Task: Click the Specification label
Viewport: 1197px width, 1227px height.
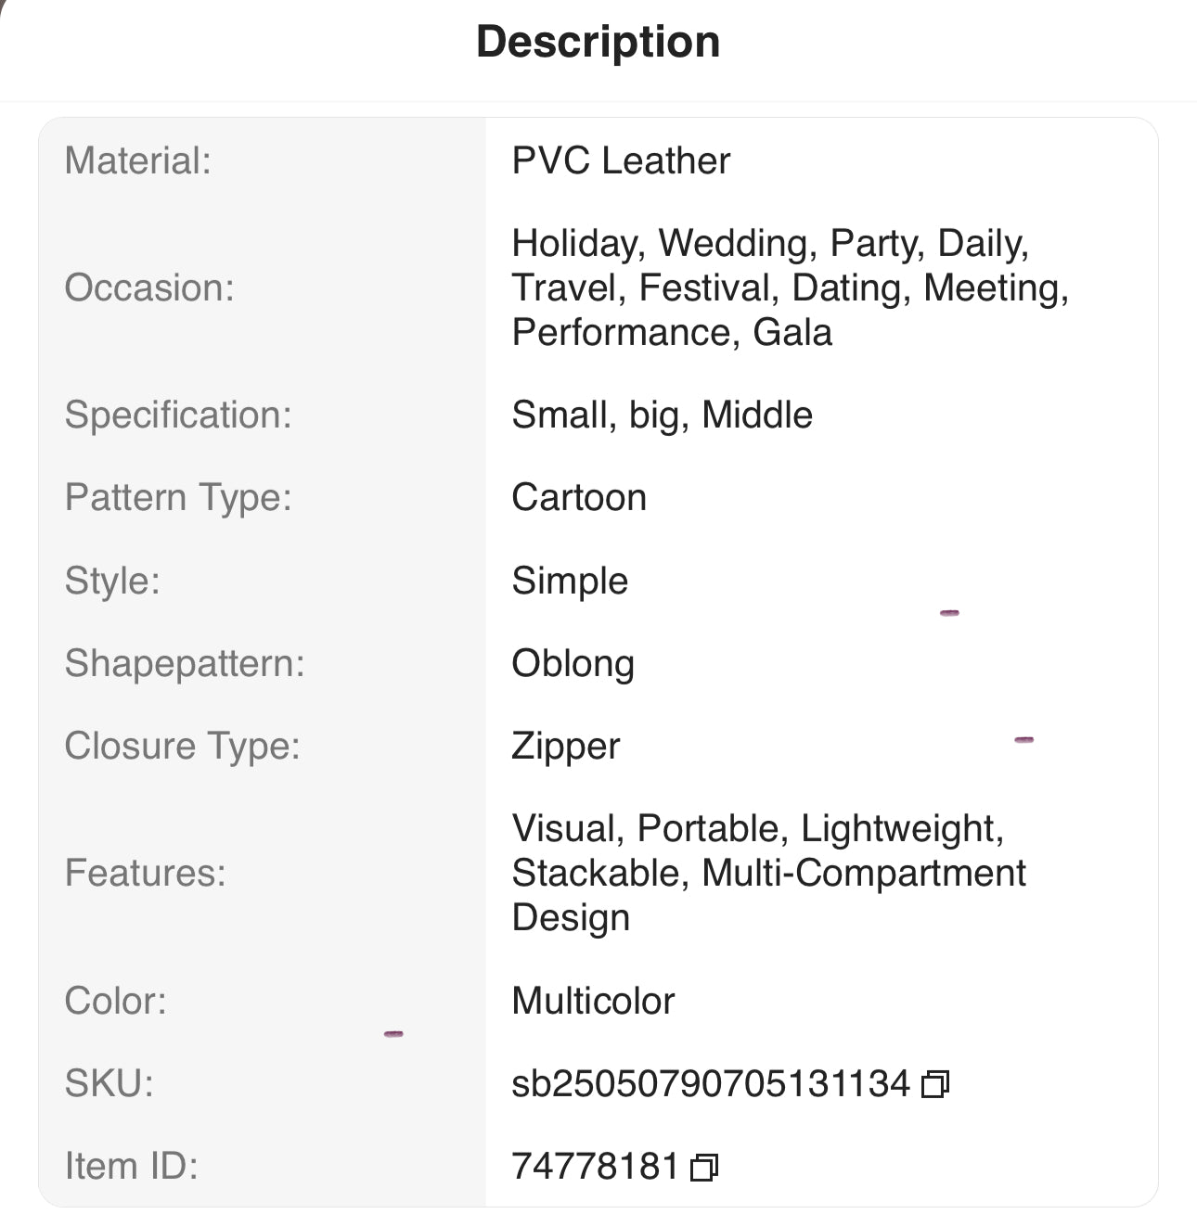Action: [x=178, y=415]
